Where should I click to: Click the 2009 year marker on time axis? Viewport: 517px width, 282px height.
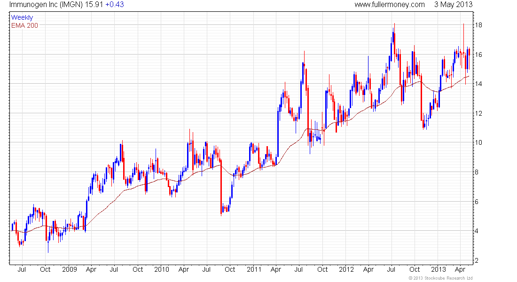point(69,269)
